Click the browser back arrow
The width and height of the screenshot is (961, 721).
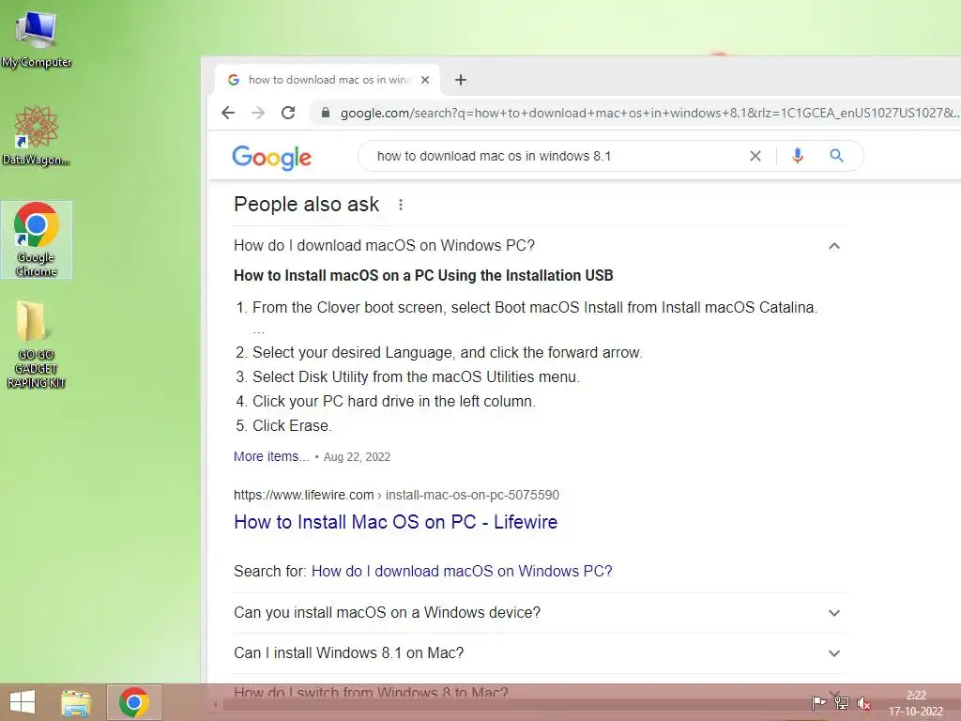click(x=228, y=113)
